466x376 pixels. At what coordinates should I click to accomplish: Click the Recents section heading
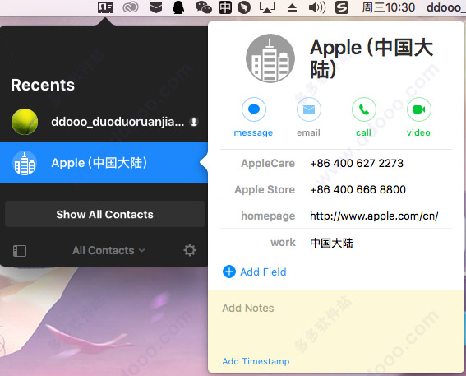pos(43,85)
